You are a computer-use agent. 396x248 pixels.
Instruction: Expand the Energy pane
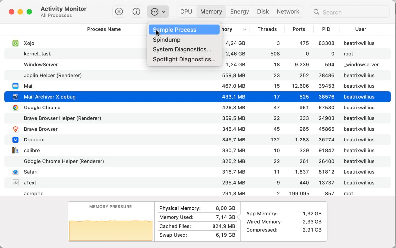tap(239, 11)
